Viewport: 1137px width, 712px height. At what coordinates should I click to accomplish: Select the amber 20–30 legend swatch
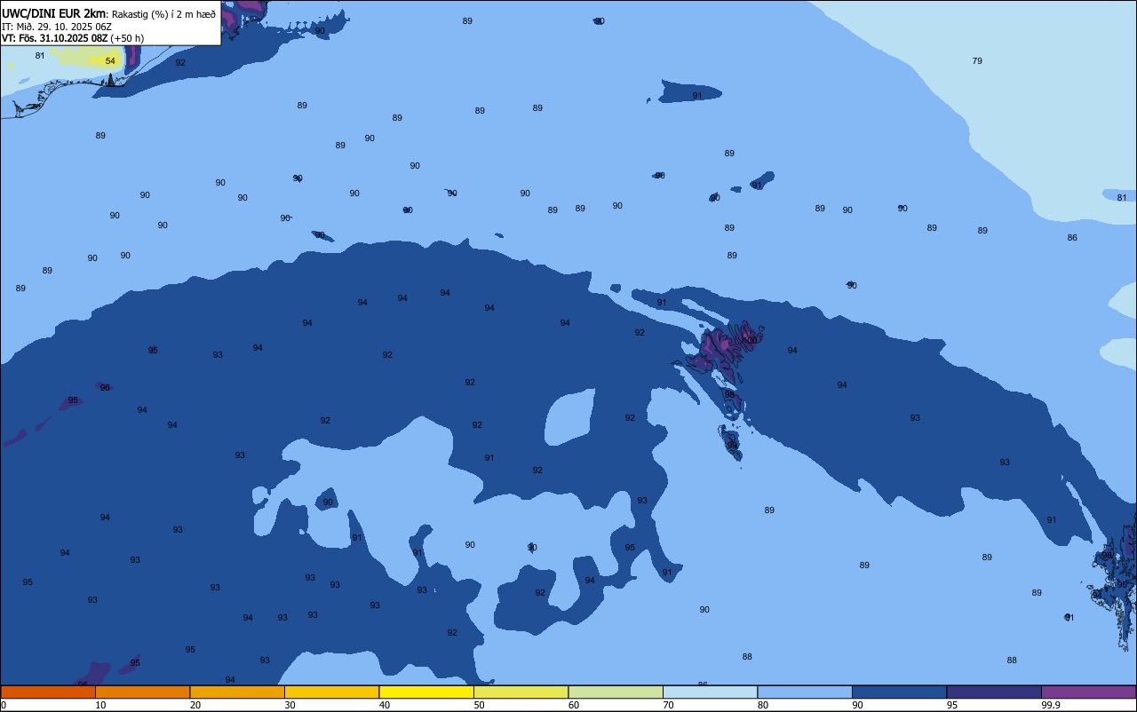(237, 692)
